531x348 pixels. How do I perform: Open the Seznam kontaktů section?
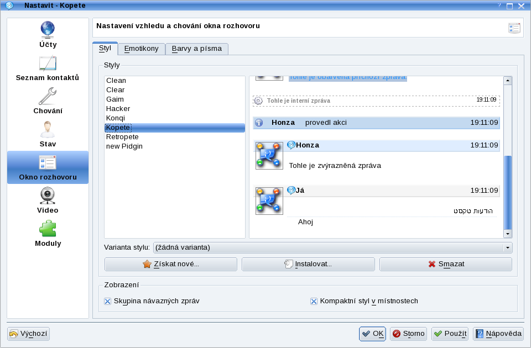pyautogui.click(x=48, y=68)
